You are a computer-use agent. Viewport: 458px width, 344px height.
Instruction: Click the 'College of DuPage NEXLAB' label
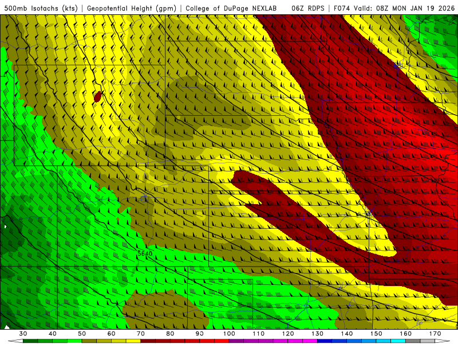pyautogui.click(x=231, y=8)
